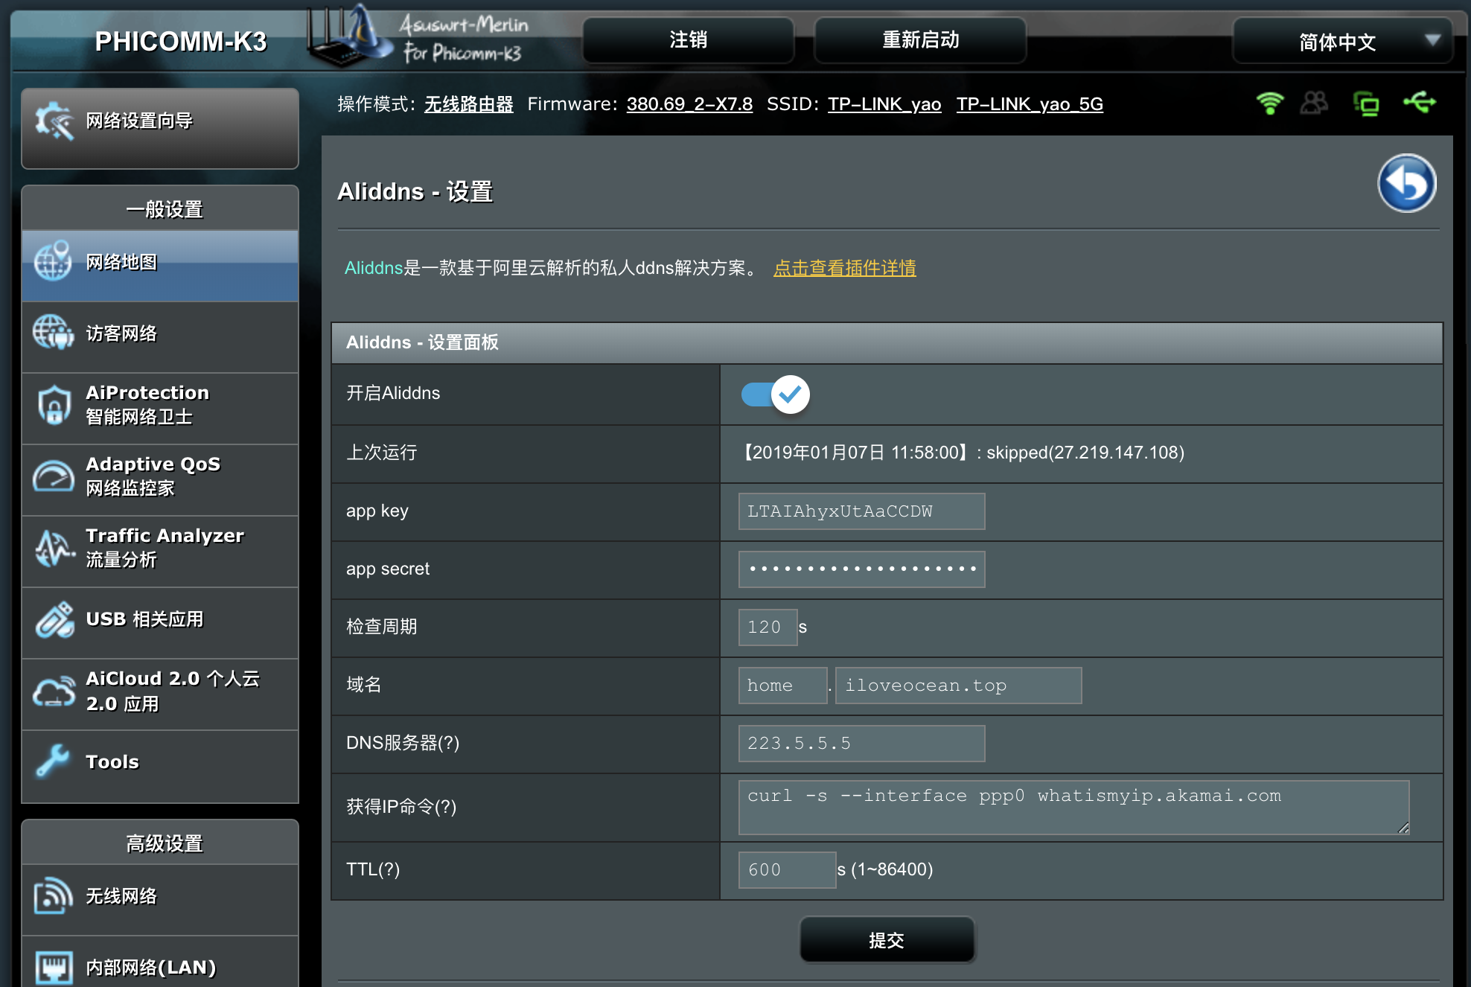
Task: Click the guest users status icon
Action: click(1314, 103)
